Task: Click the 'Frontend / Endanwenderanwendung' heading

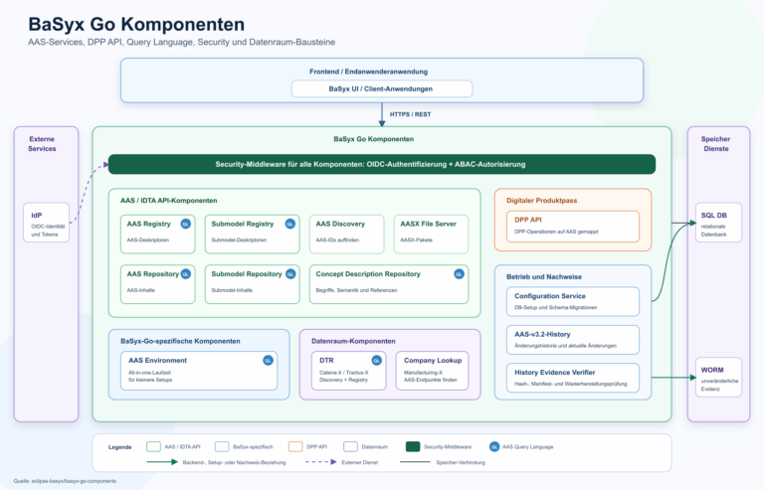Action: 368,72
